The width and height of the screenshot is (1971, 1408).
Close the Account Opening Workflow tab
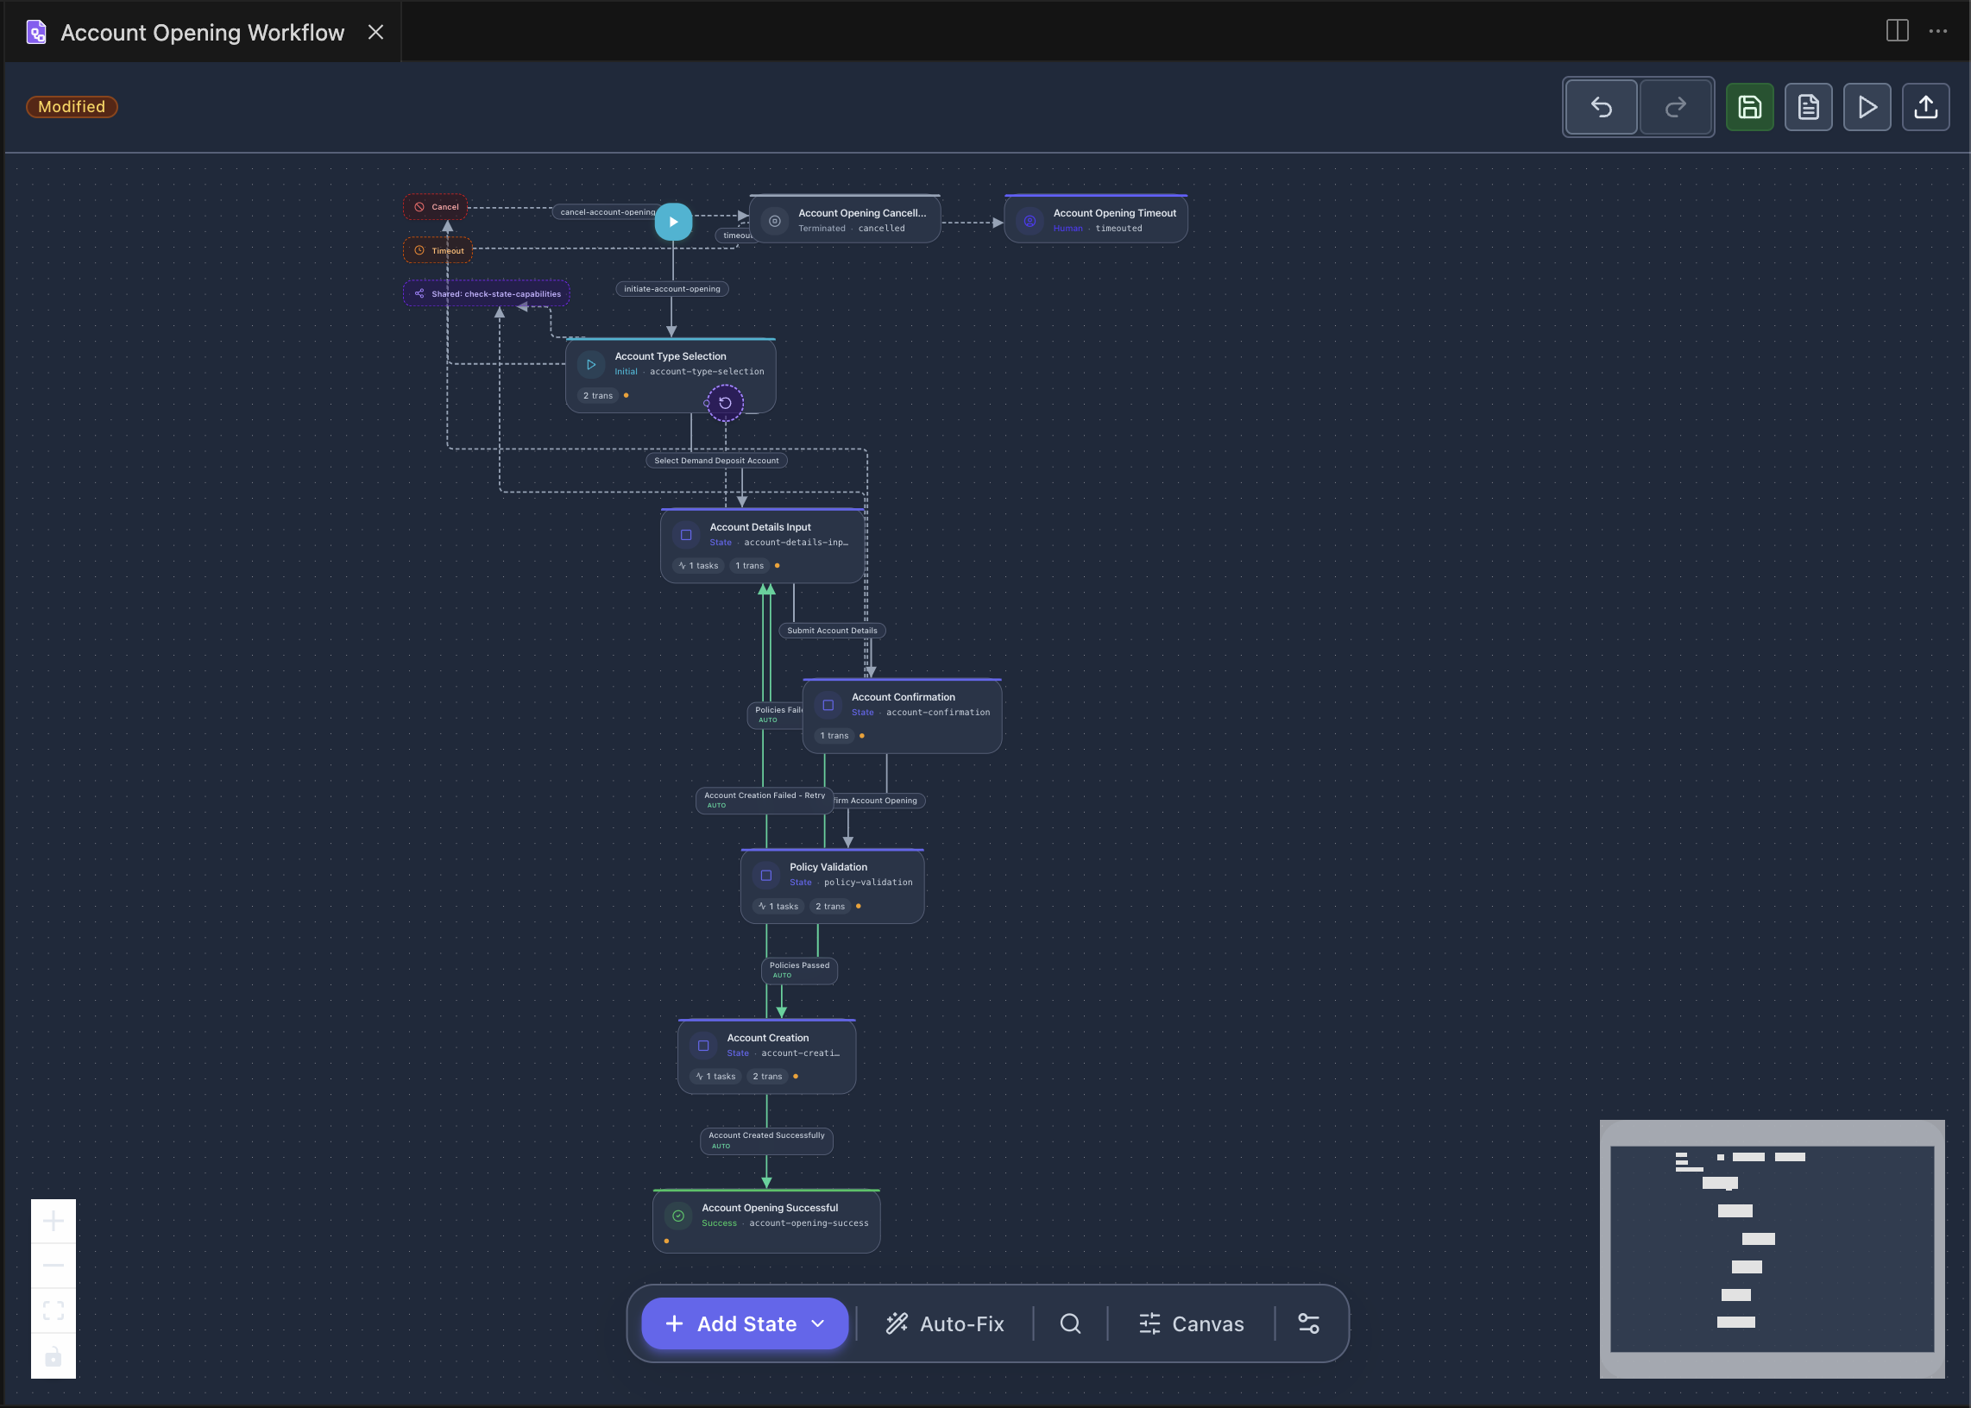(x=375, y=32)
